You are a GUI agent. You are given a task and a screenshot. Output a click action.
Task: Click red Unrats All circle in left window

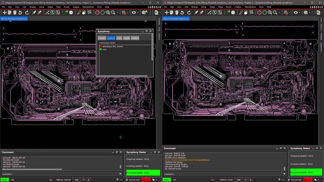point(97,12)
